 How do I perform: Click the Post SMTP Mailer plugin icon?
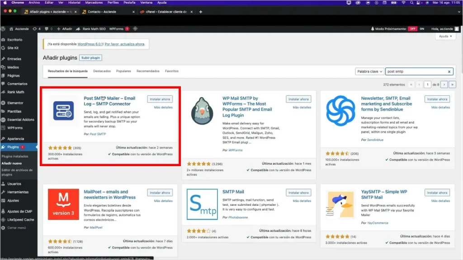click(x=63, y=111)
